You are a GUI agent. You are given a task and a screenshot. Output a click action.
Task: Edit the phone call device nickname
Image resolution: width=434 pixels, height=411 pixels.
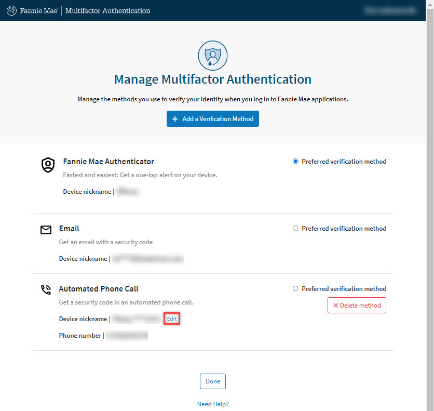pyautogui.click(x=172, y=319)
